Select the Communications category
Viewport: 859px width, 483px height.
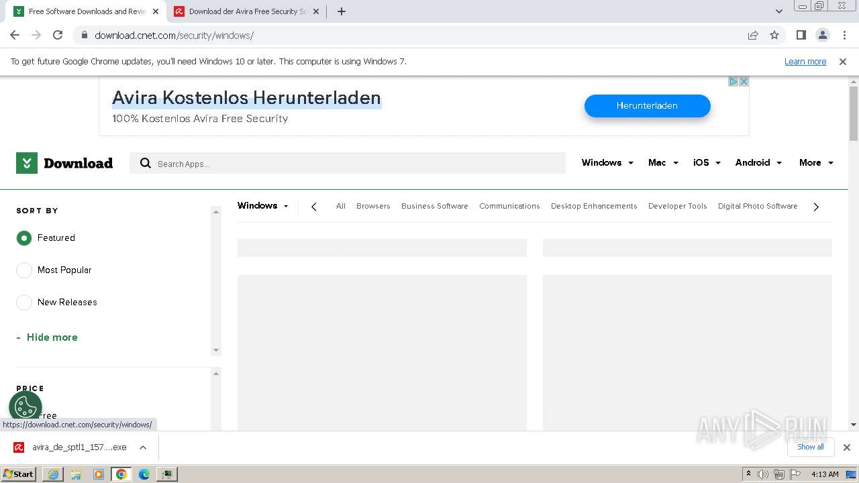[509, 206]
